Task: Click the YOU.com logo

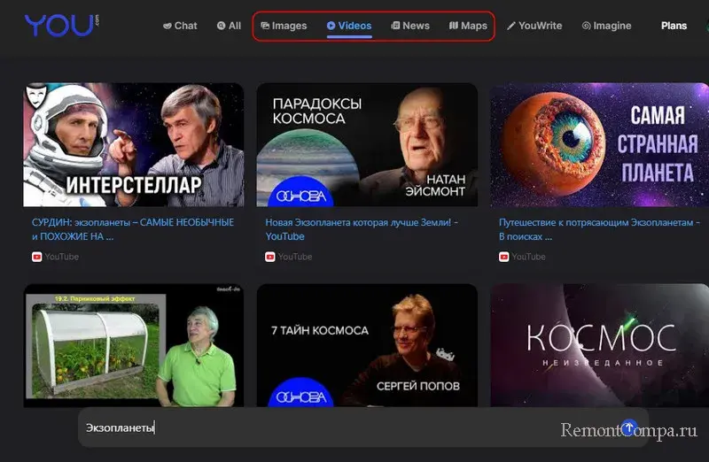Action: tap(59, 26)
